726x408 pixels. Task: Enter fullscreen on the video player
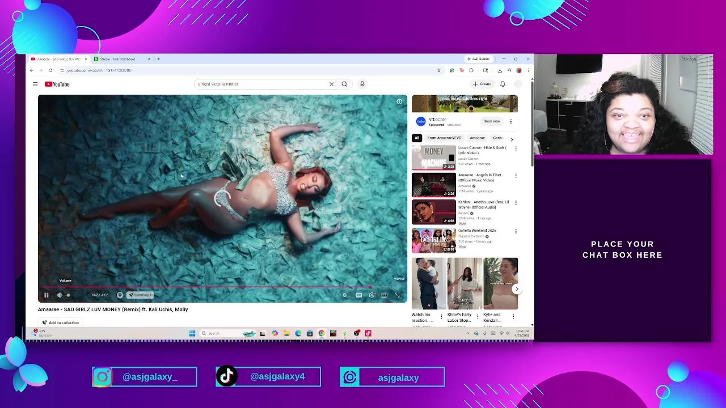pos(397,295)
